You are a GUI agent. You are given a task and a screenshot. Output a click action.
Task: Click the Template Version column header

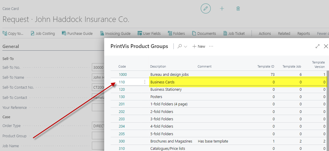pos(318,65)
